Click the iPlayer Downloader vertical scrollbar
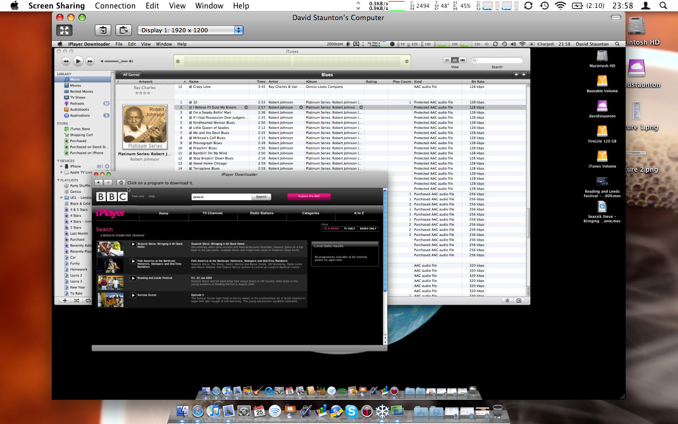Viewport: 678px width, 424px height. click(x=385, y=241)
